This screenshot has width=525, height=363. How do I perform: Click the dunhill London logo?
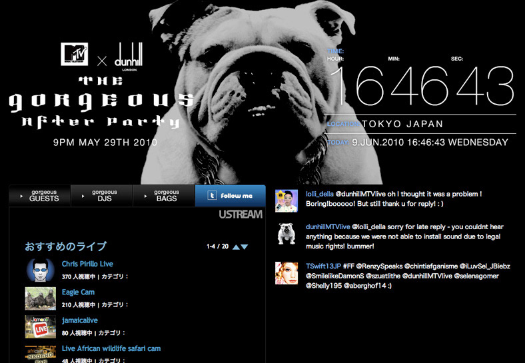click(129, 56)
